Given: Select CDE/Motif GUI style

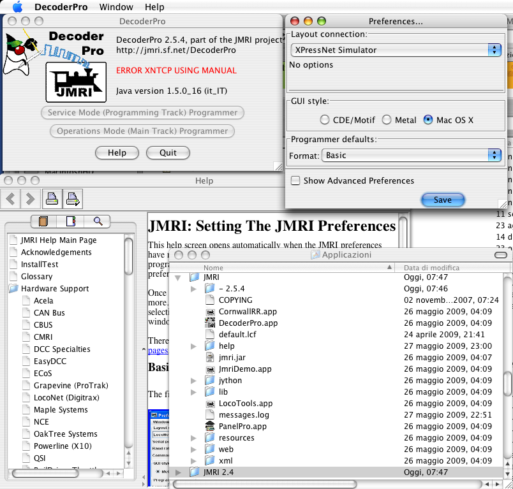Looking at the screenshot, I should tap(325, 120).
